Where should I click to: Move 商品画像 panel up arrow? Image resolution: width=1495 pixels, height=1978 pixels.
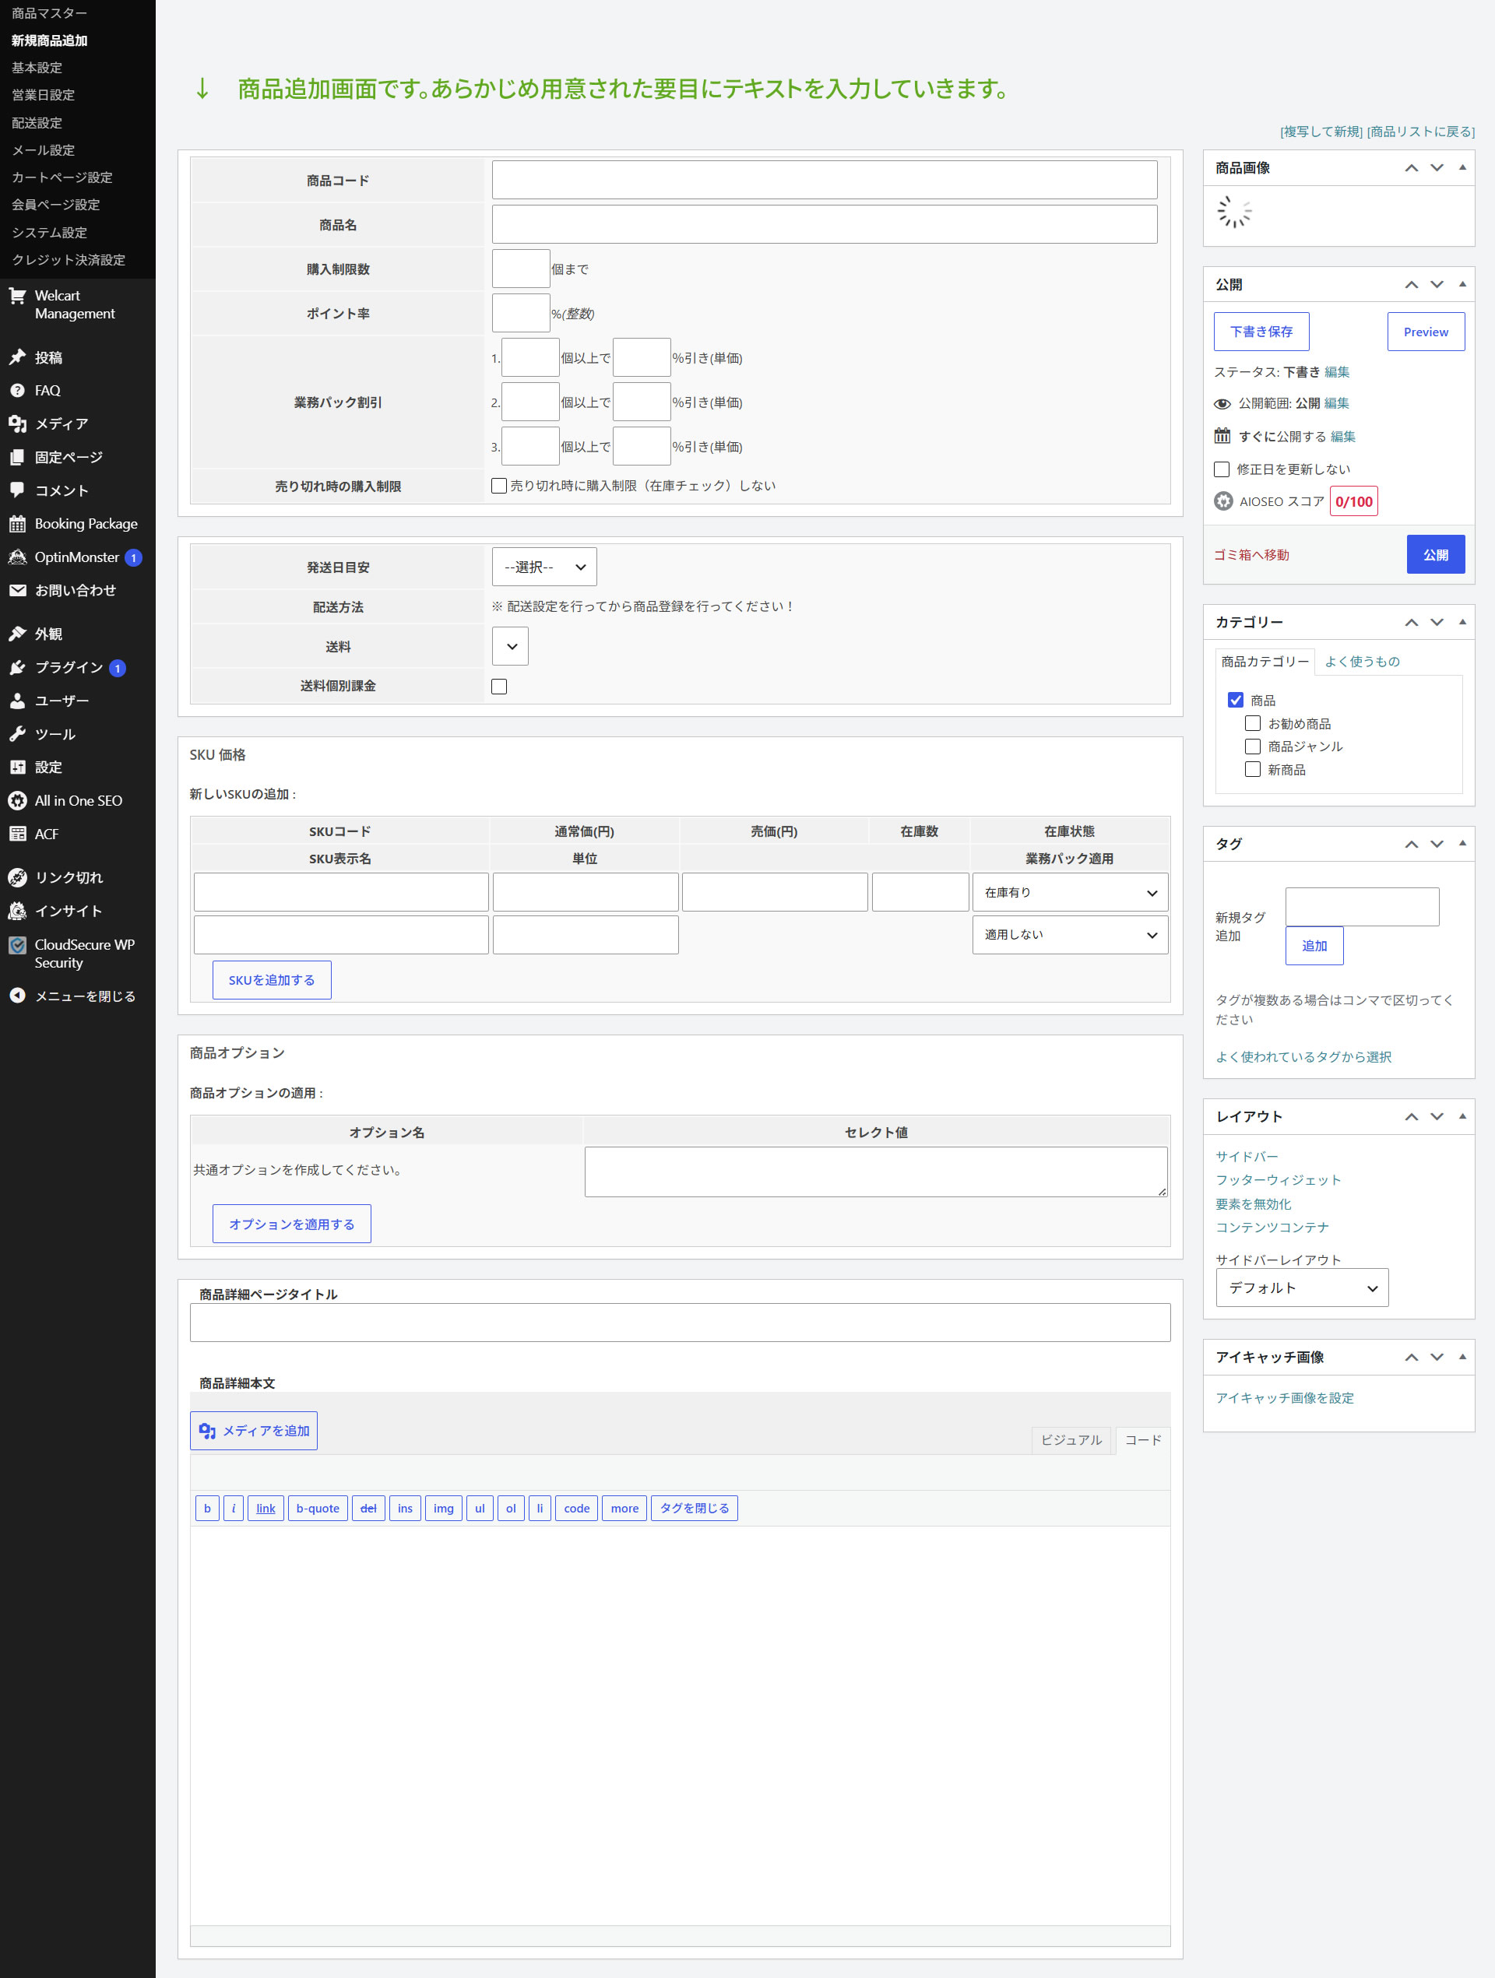click(x=1411, y=168)
